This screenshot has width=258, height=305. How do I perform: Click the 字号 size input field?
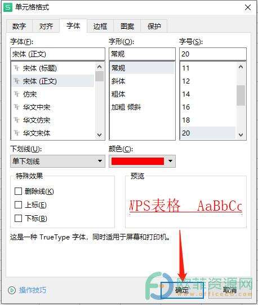coord(213,54)
